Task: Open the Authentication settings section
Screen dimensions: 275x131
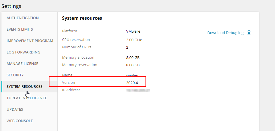Action: [x=23, y=18]
